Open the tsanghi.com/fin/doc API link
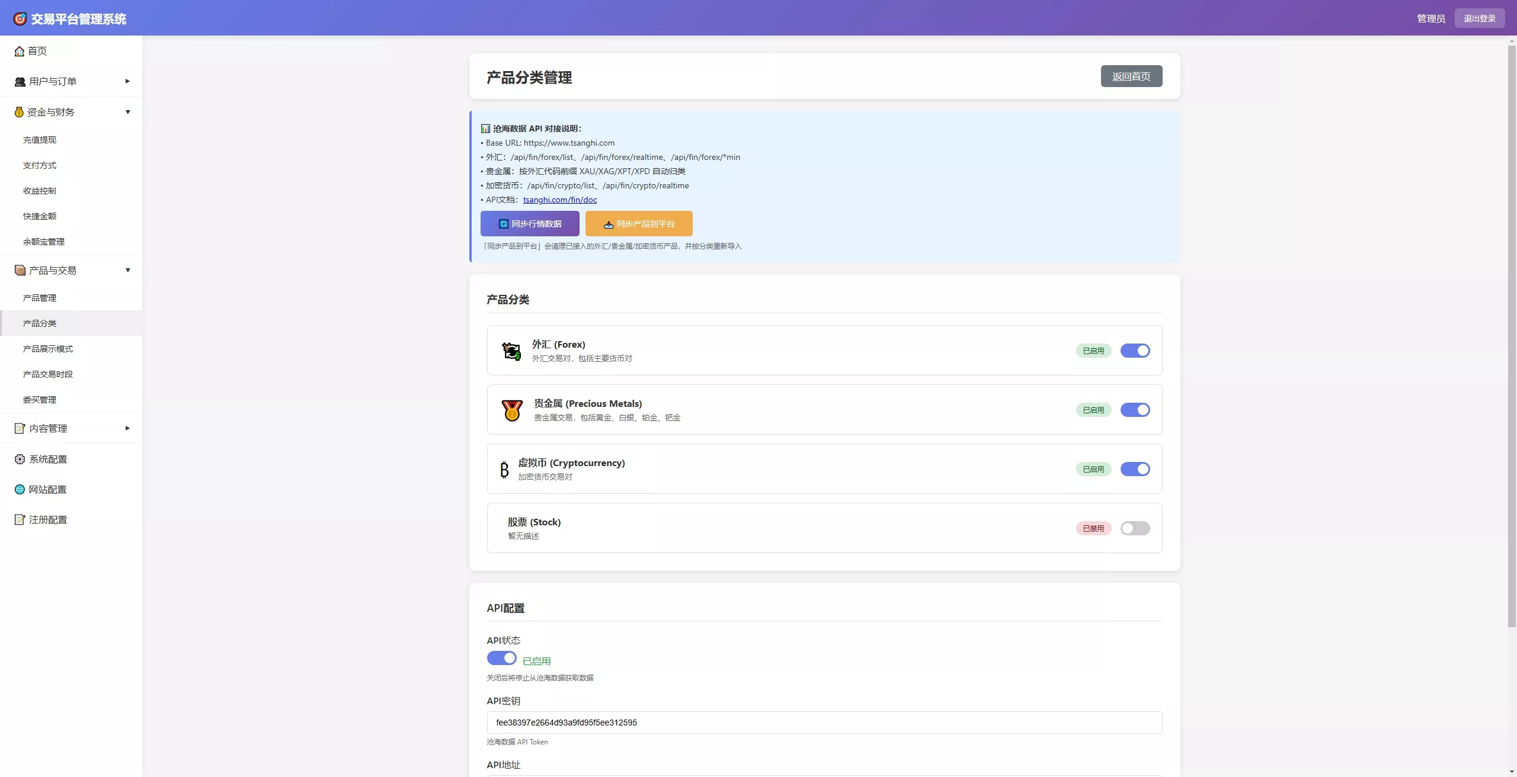 pos(559,200)
